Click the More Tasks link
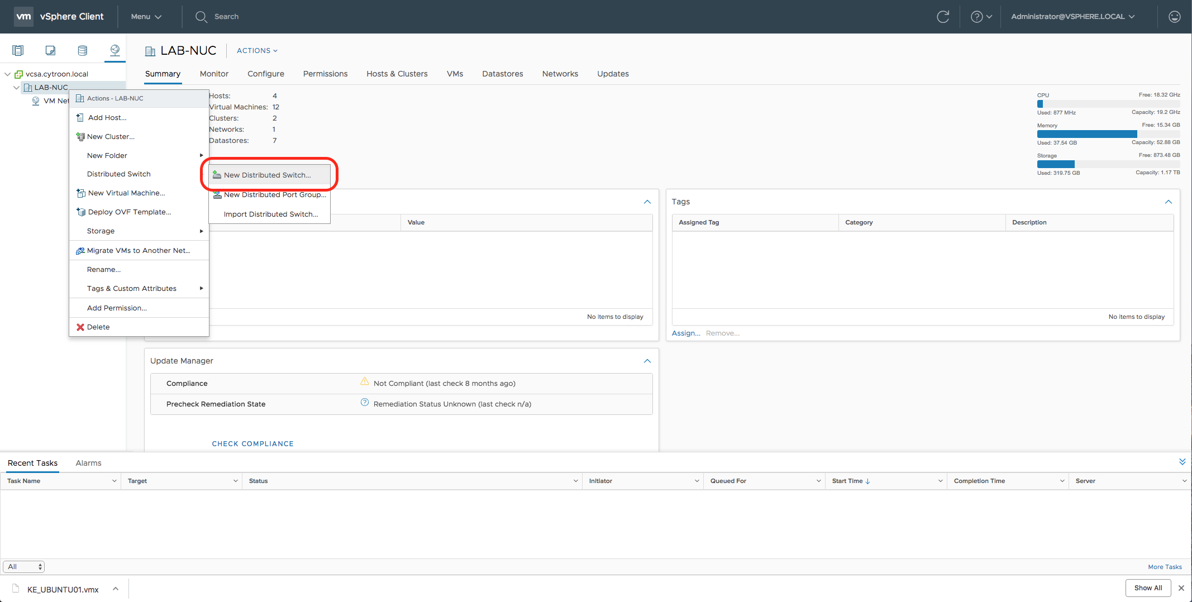The height and width of the screenshot is (602, 1192). (x=1165, y=567)
